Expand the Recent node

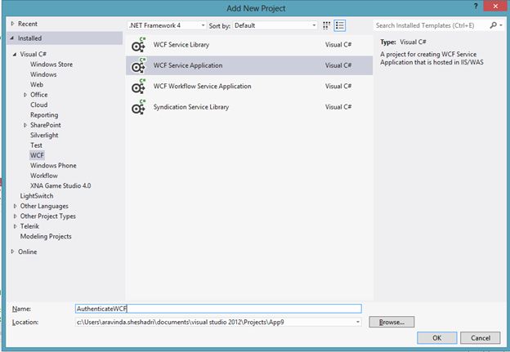pos(13,24)
